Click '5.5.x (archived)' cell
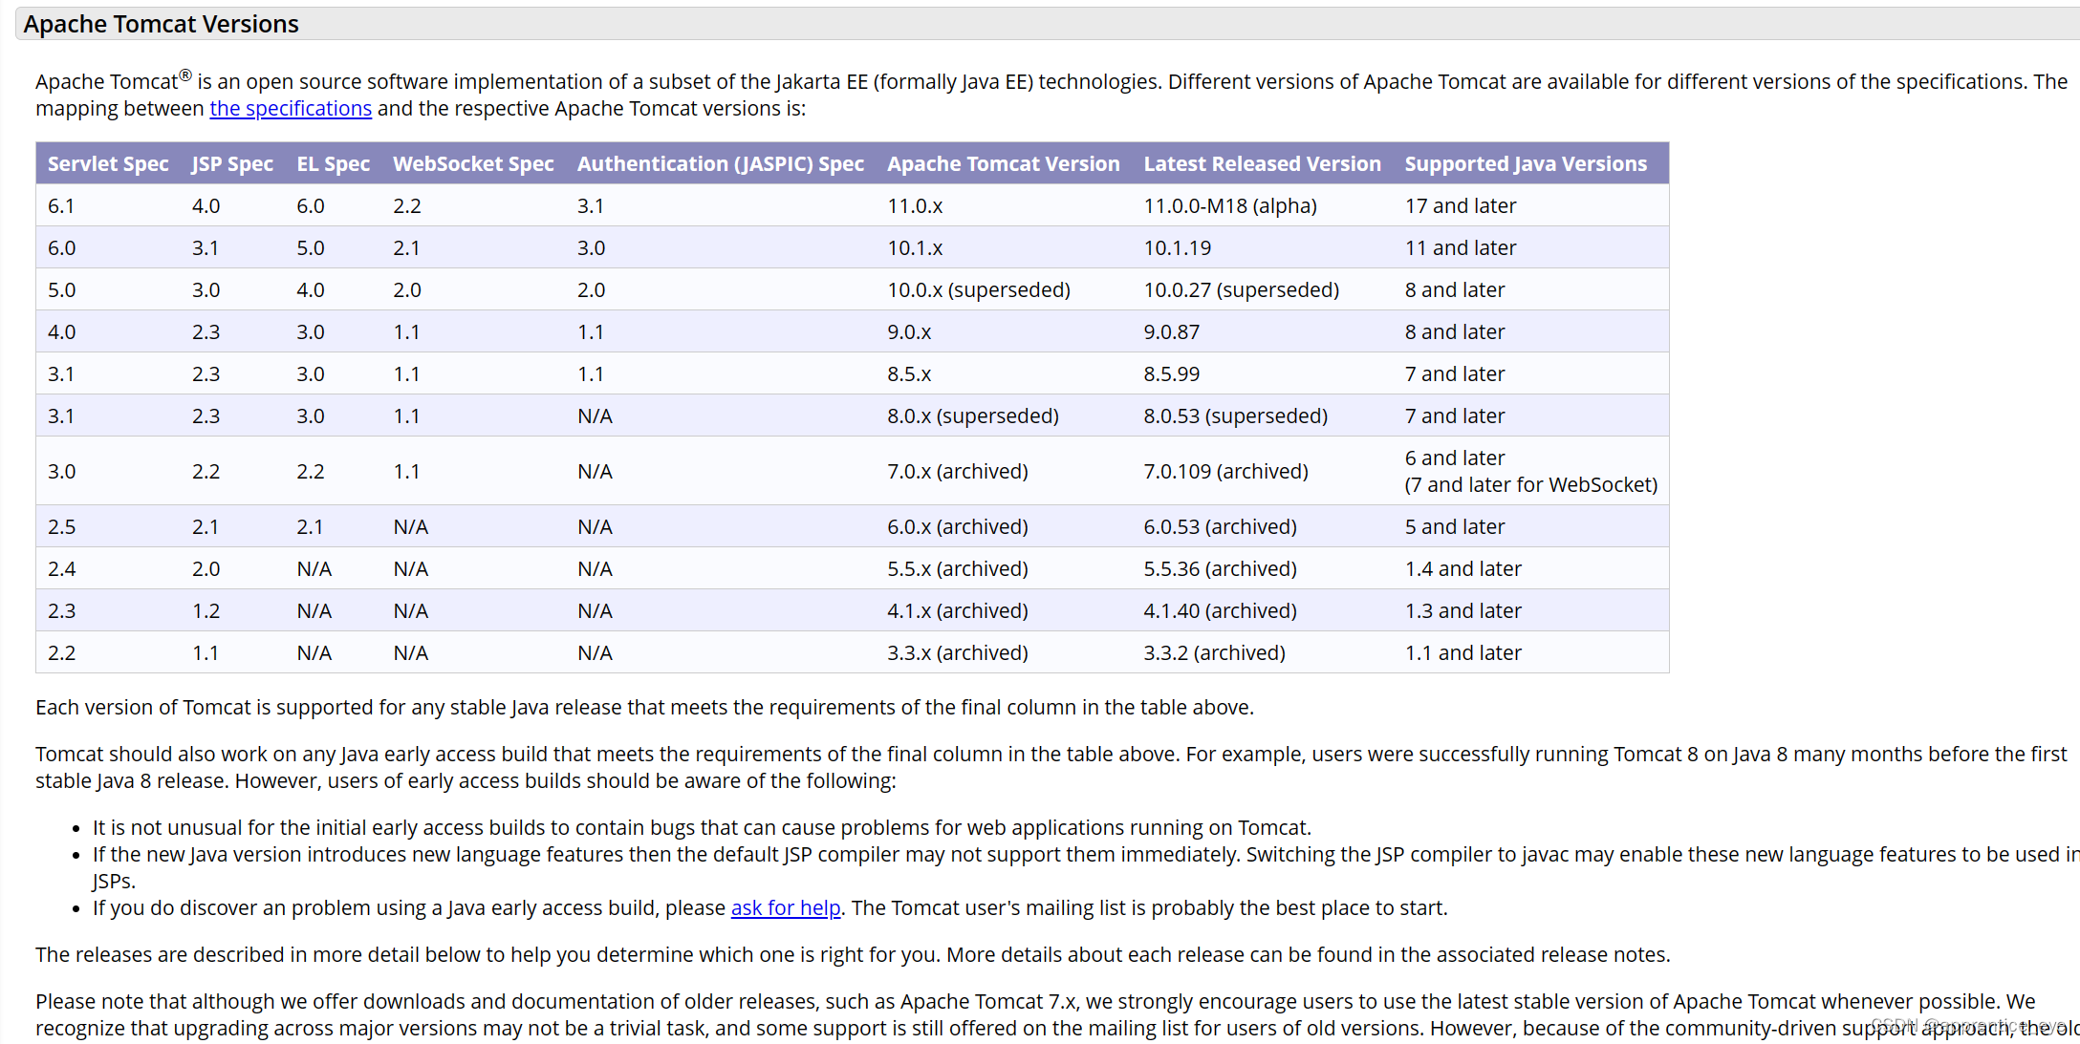Viewport: 2080px width, 1044px height. (958, 569)
